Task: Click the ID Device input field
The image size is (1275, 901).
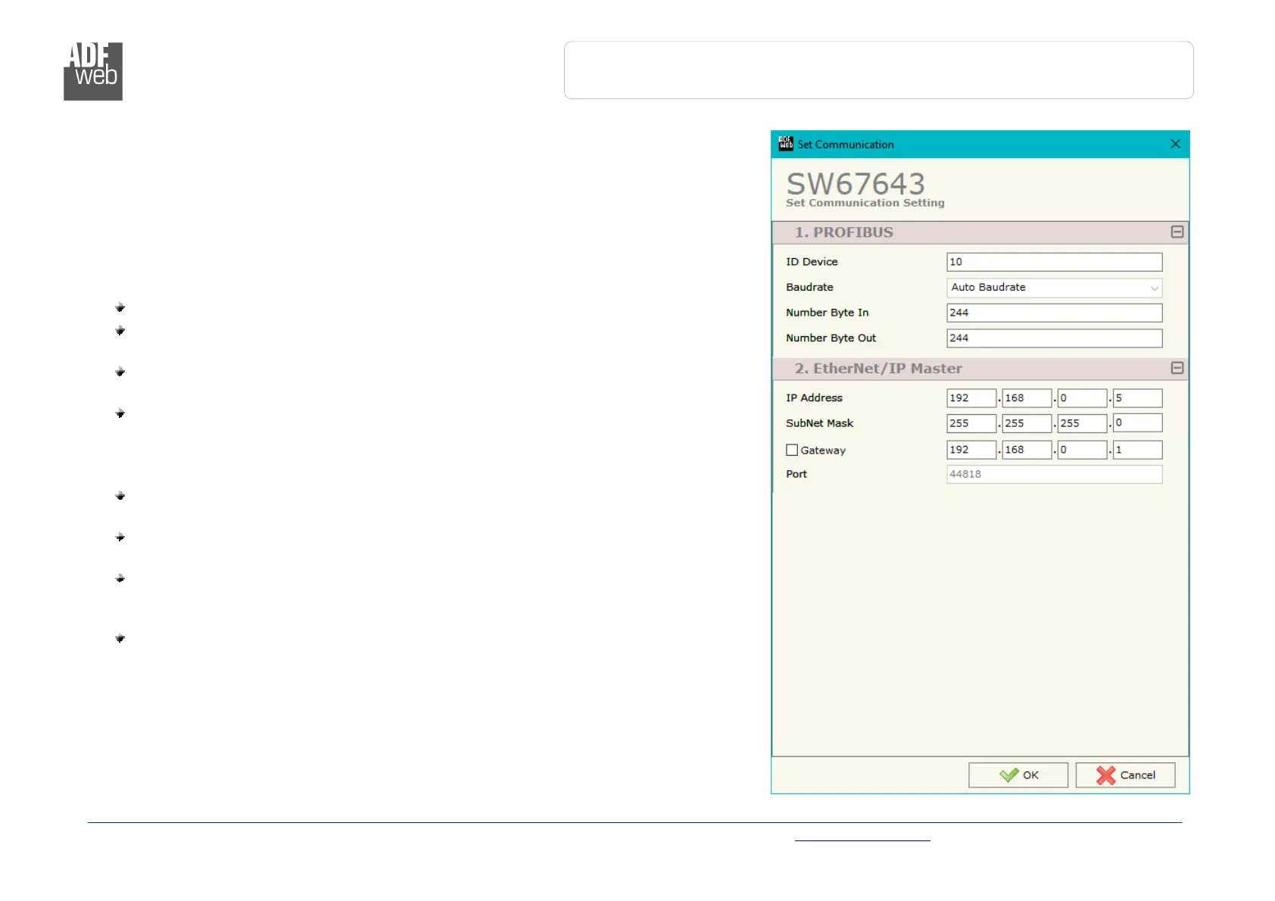Action: 1053,262
